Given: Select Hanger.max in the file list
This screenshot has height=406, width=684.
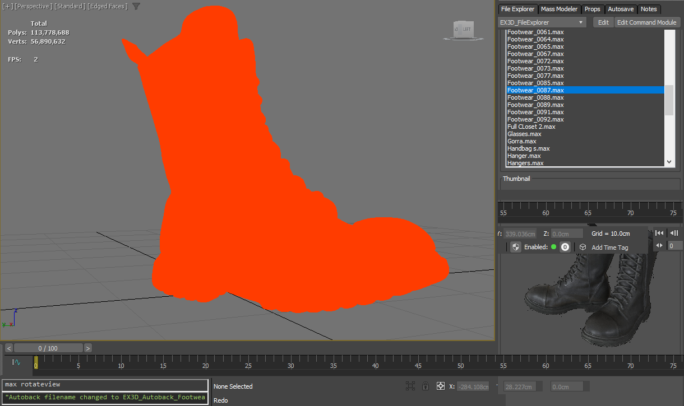Looking at the screenshot, I should point(585,156).
